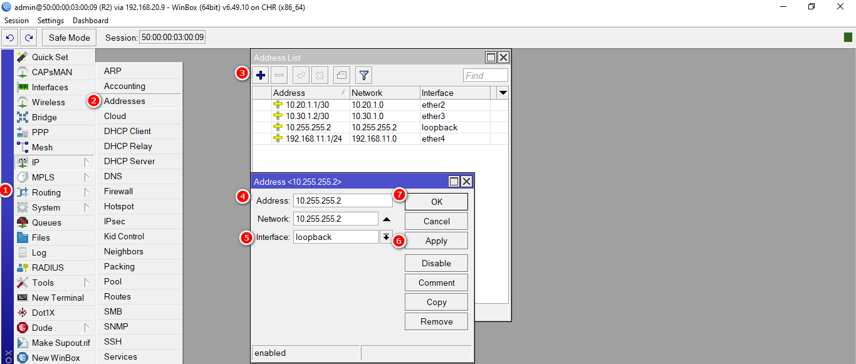Toggle the Safe Mode button
The width and height of the screenshot is (856, 364).
point(70,38)
